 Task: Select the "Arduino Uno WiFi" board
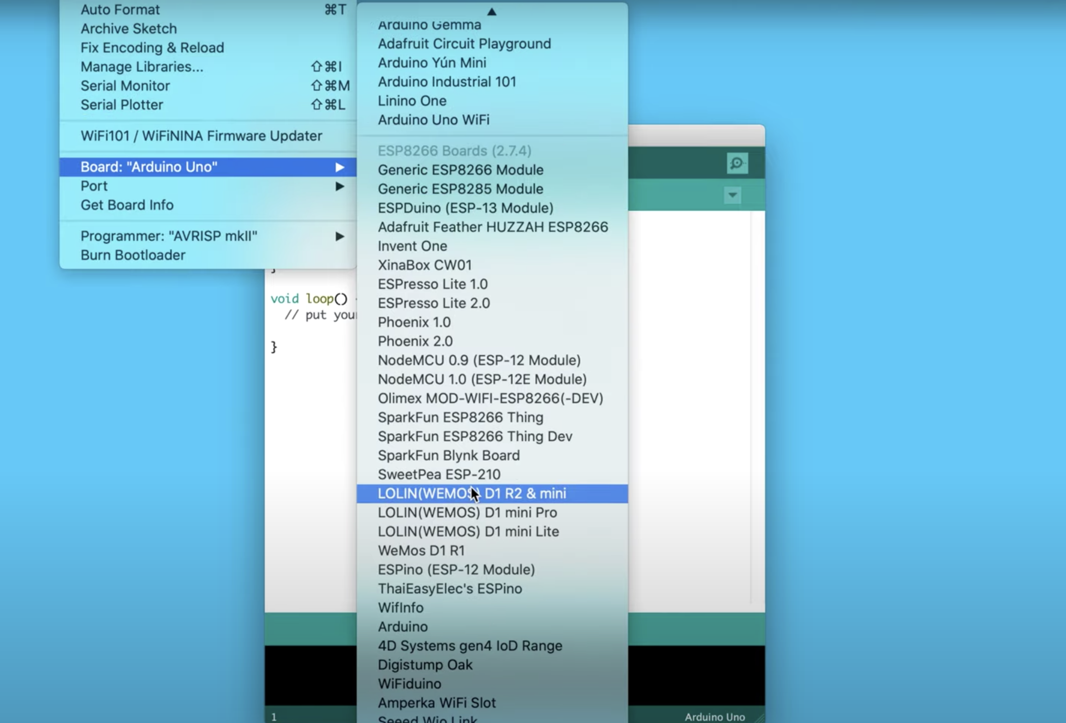pos(434,120)
